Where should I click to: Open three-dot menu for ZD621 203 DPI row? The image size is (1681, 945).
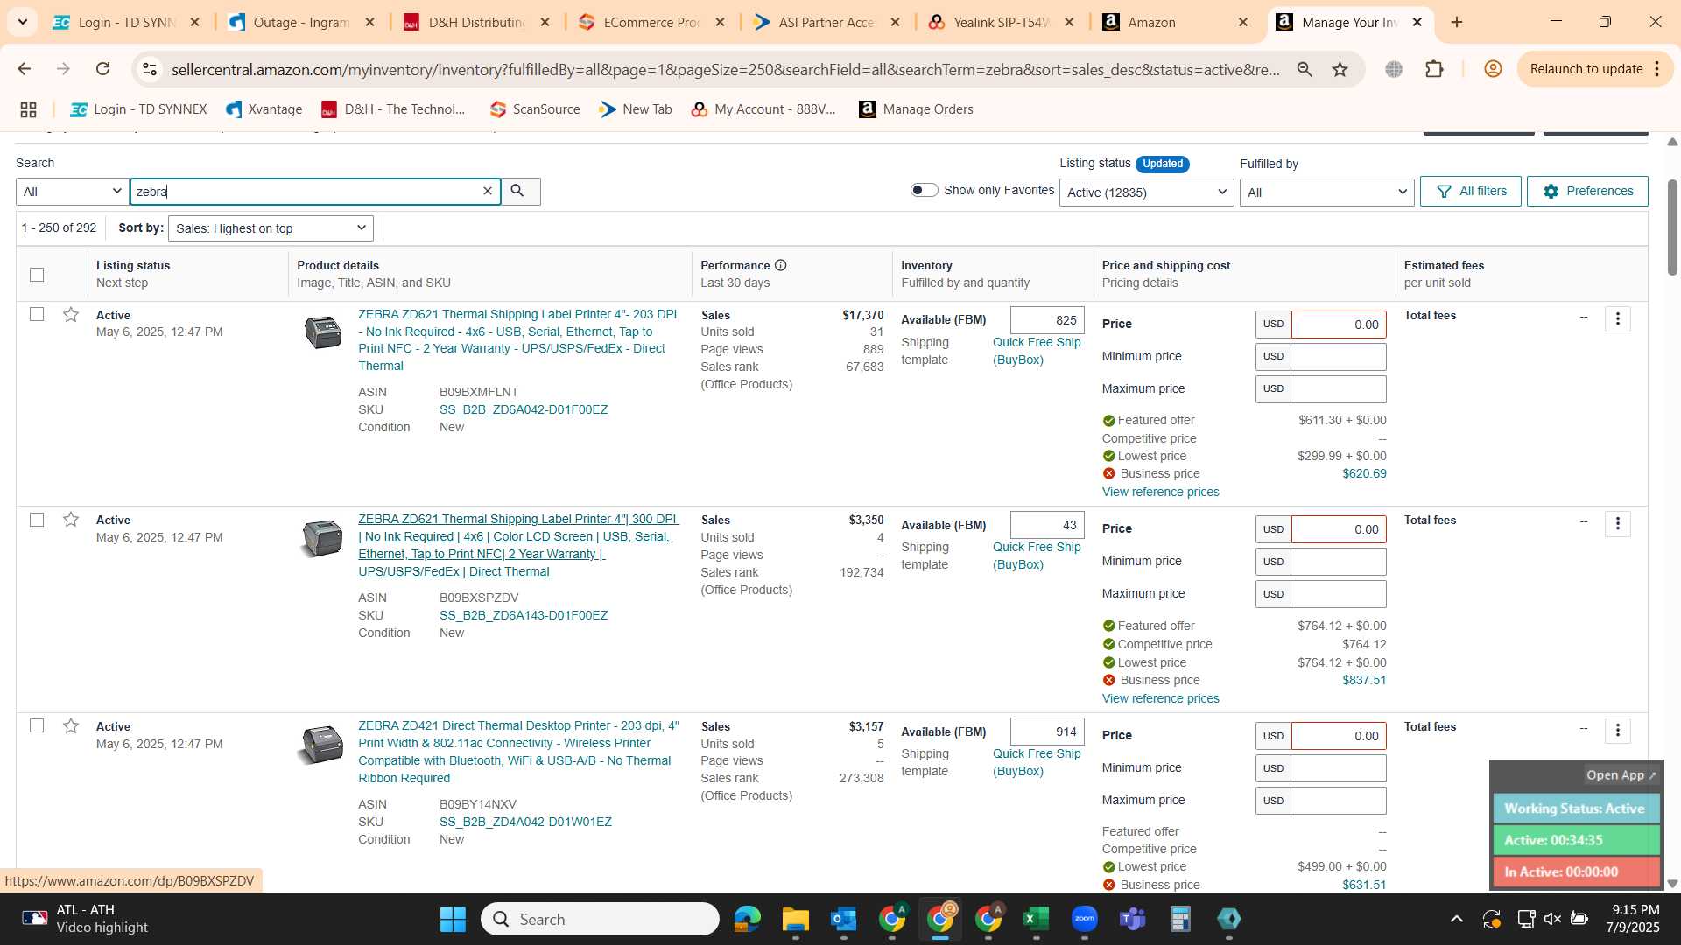pyautogui.click(x=1618, y=319)
